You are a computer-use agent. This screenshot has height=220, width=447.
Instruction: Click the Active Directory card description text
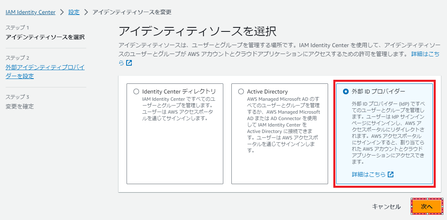click(284, 125)
